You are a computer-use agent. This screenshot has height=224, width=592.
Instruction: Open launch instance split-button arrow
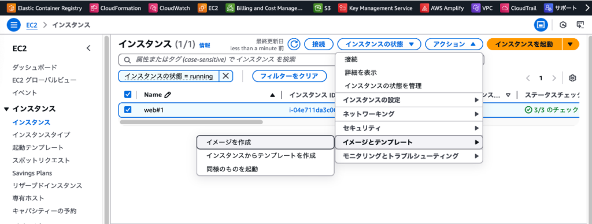tap(571, 44)
